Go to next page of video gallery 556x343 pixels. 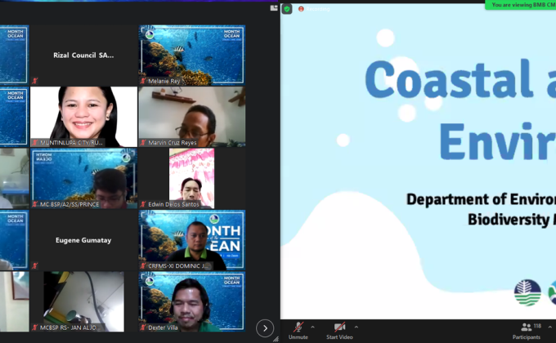click(265, 328)
